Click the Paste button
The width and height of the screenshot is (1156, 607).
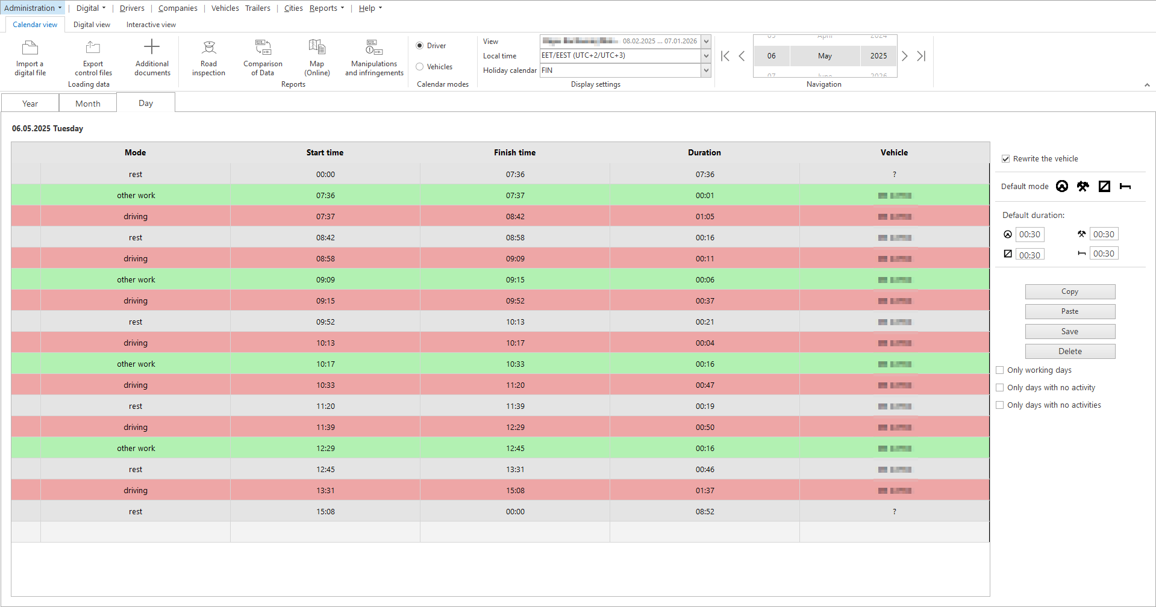pyautogui.click(x=1070, y=311)
